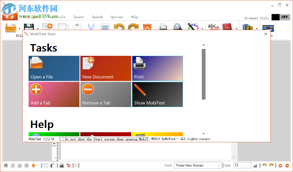Click the clipboard Paste ribbon icon
Image resolution: width=293 pixels, height=172 pixels.
click(77, 27)
